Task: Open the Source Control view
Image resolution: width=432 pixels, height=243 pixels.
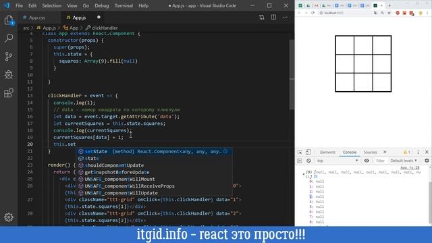Action: coord(9,56)
